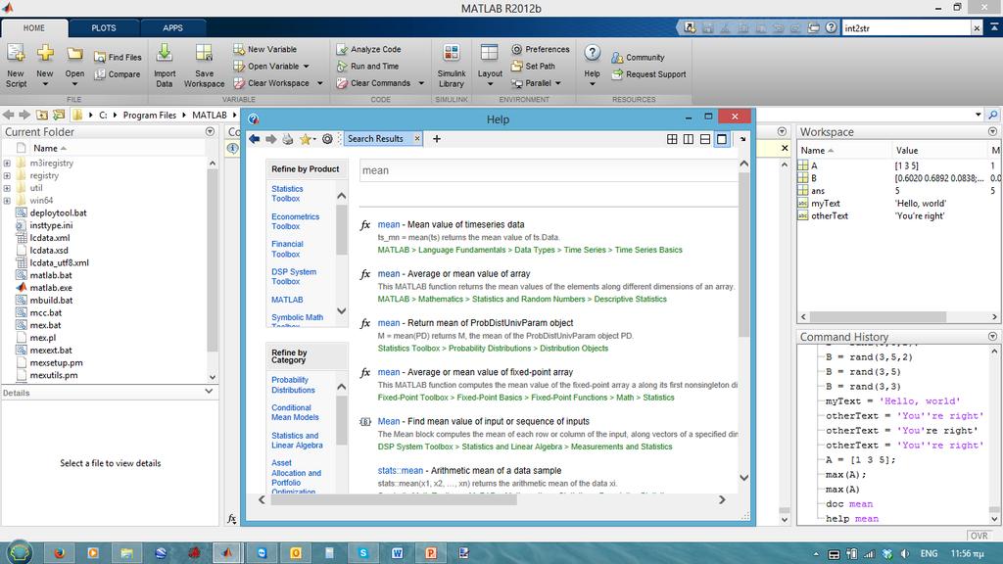Image resolution: width=1003 pixels, height=564 pixels.
Task: Go forward in Help browser
Action: (270, 139)
